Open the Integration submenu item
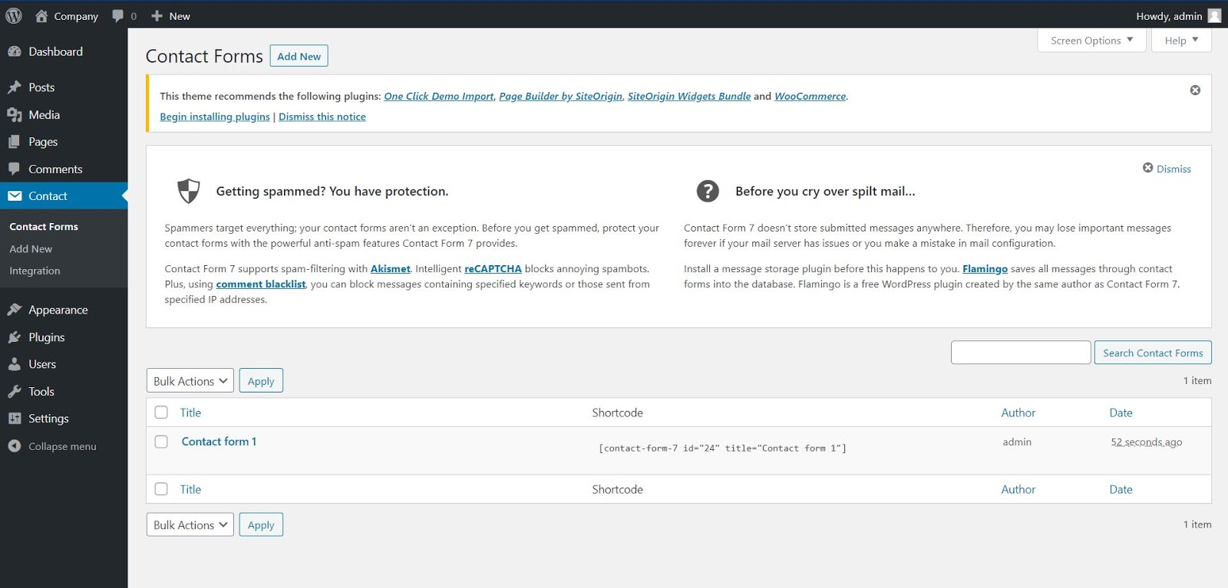The width and height of the screenshot is (1228, 588). pos(35,271)
